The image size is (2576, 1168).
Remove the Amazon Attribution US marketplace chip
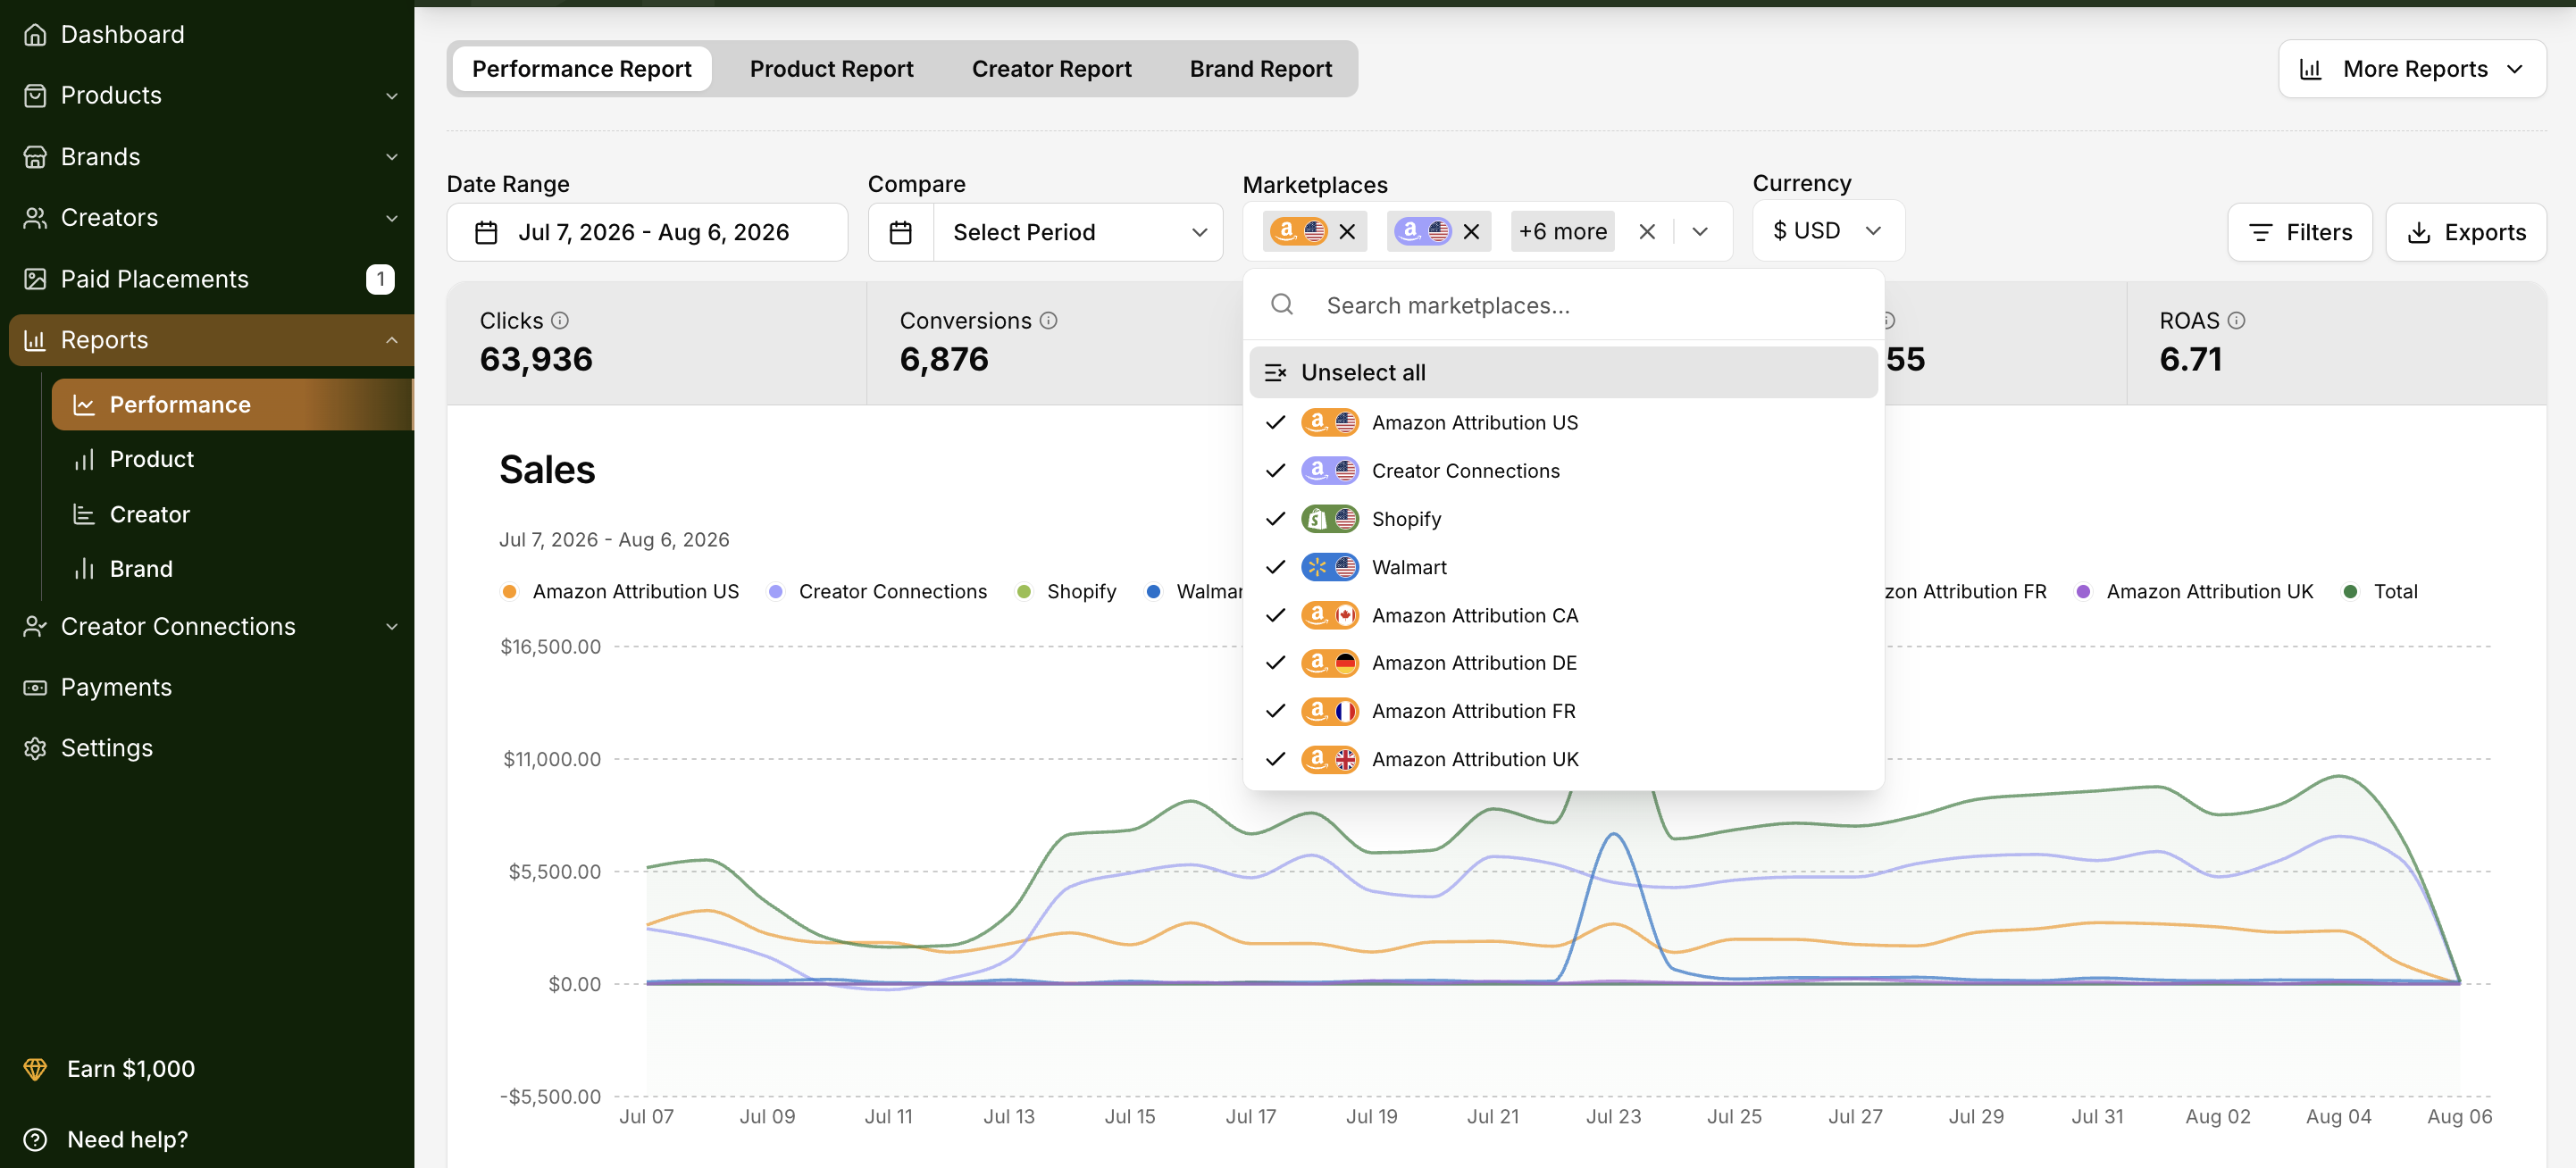tap(1347, 232)
